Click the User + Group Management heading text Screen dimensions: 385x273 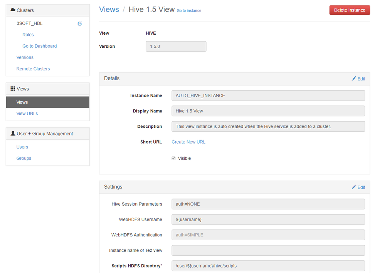pos(45,134)
